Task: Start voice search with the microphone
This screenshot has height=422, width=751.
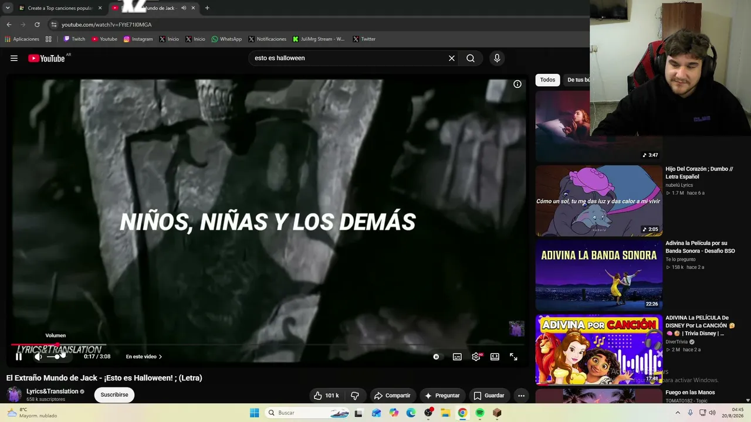Action: [497, 58]
